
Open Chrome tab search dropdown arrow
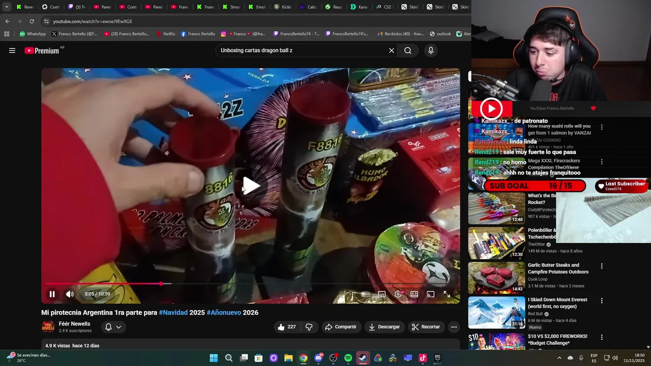pyautogui.click(x=7, y=7)
